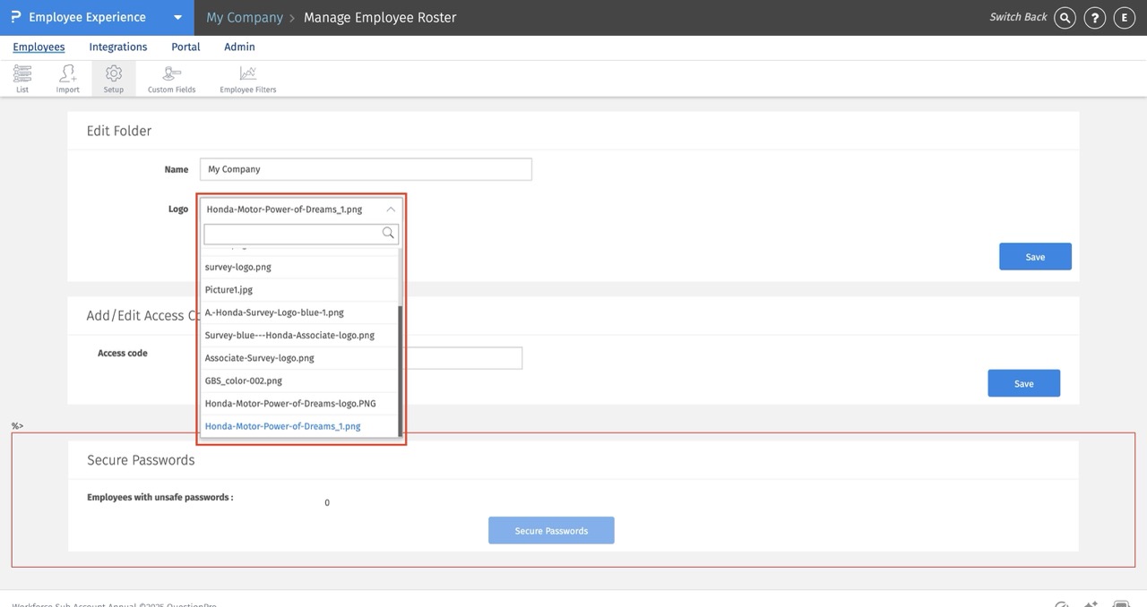Expand the Employee Experience product dropdown
This screenshot has height=607, width=1147.
click(177, 18)
